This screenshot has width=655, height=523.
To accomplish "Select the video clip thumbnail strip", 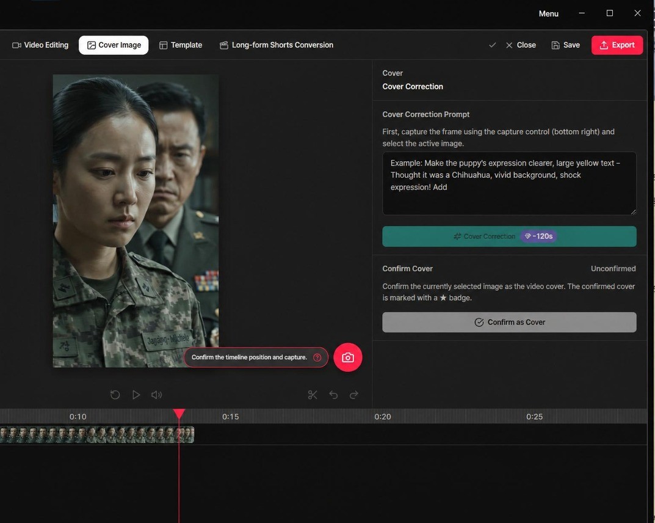I will [x=97, y=435].
